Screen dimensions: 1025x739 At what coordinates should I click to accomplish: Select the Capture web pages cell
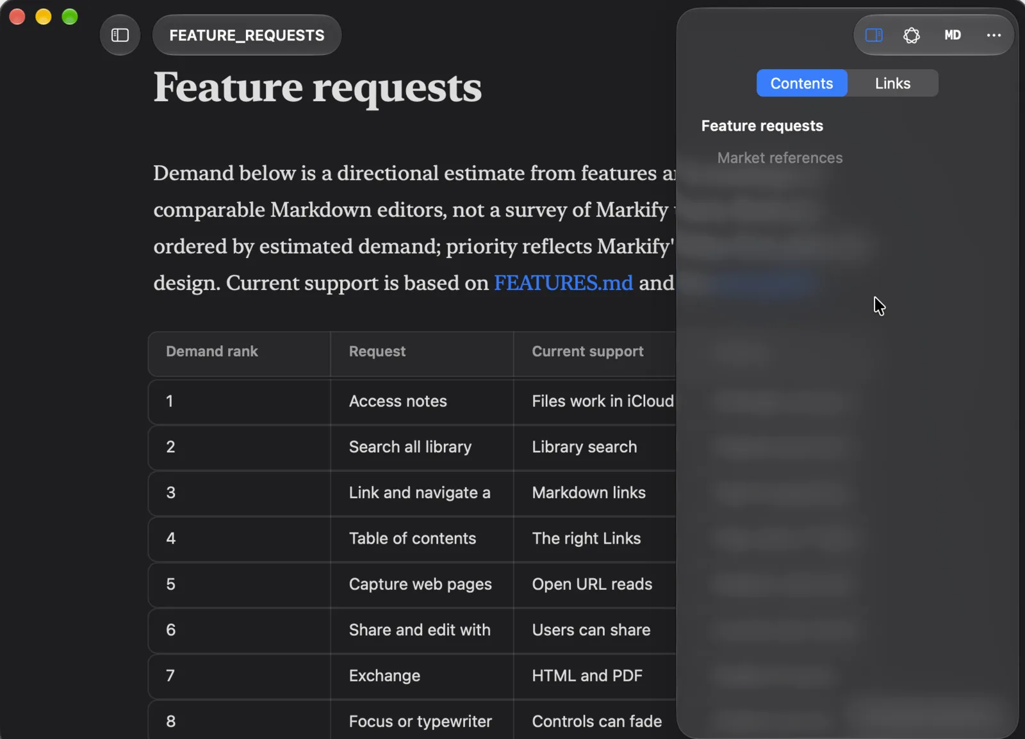[422, 585]
